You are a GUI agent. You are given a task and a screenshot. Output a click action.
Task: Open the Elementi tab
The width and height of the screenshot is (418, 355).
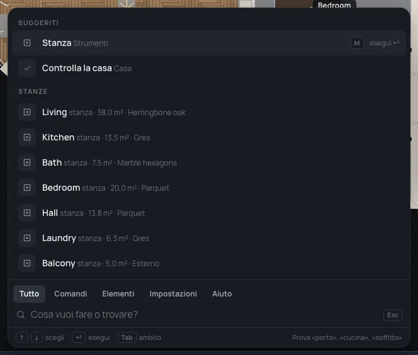click(118, 294)
